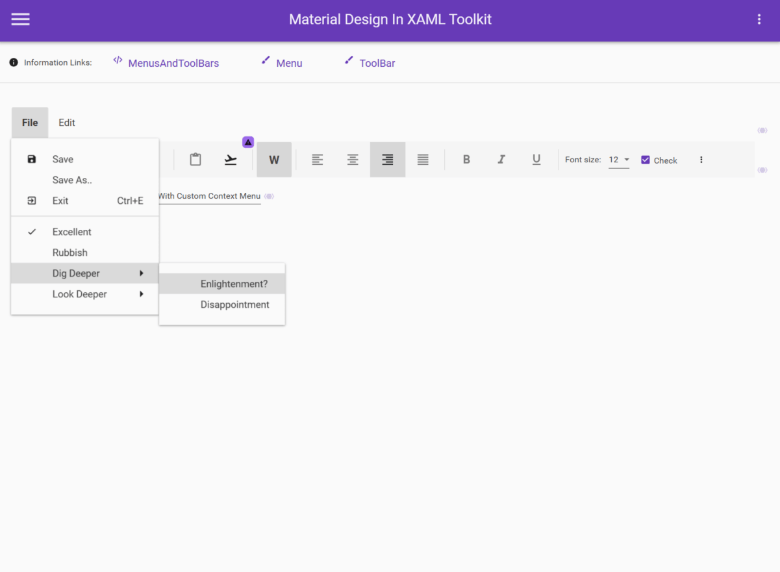Switch to the Edit menu
The height and width of the screenshot is (572, 780).
click(x=66, y=122)
